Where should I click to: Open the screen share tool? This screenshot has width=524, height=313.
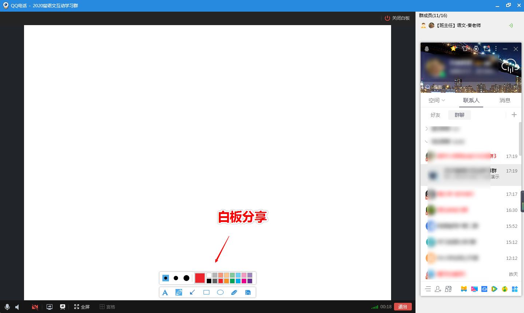click(49, 306)
